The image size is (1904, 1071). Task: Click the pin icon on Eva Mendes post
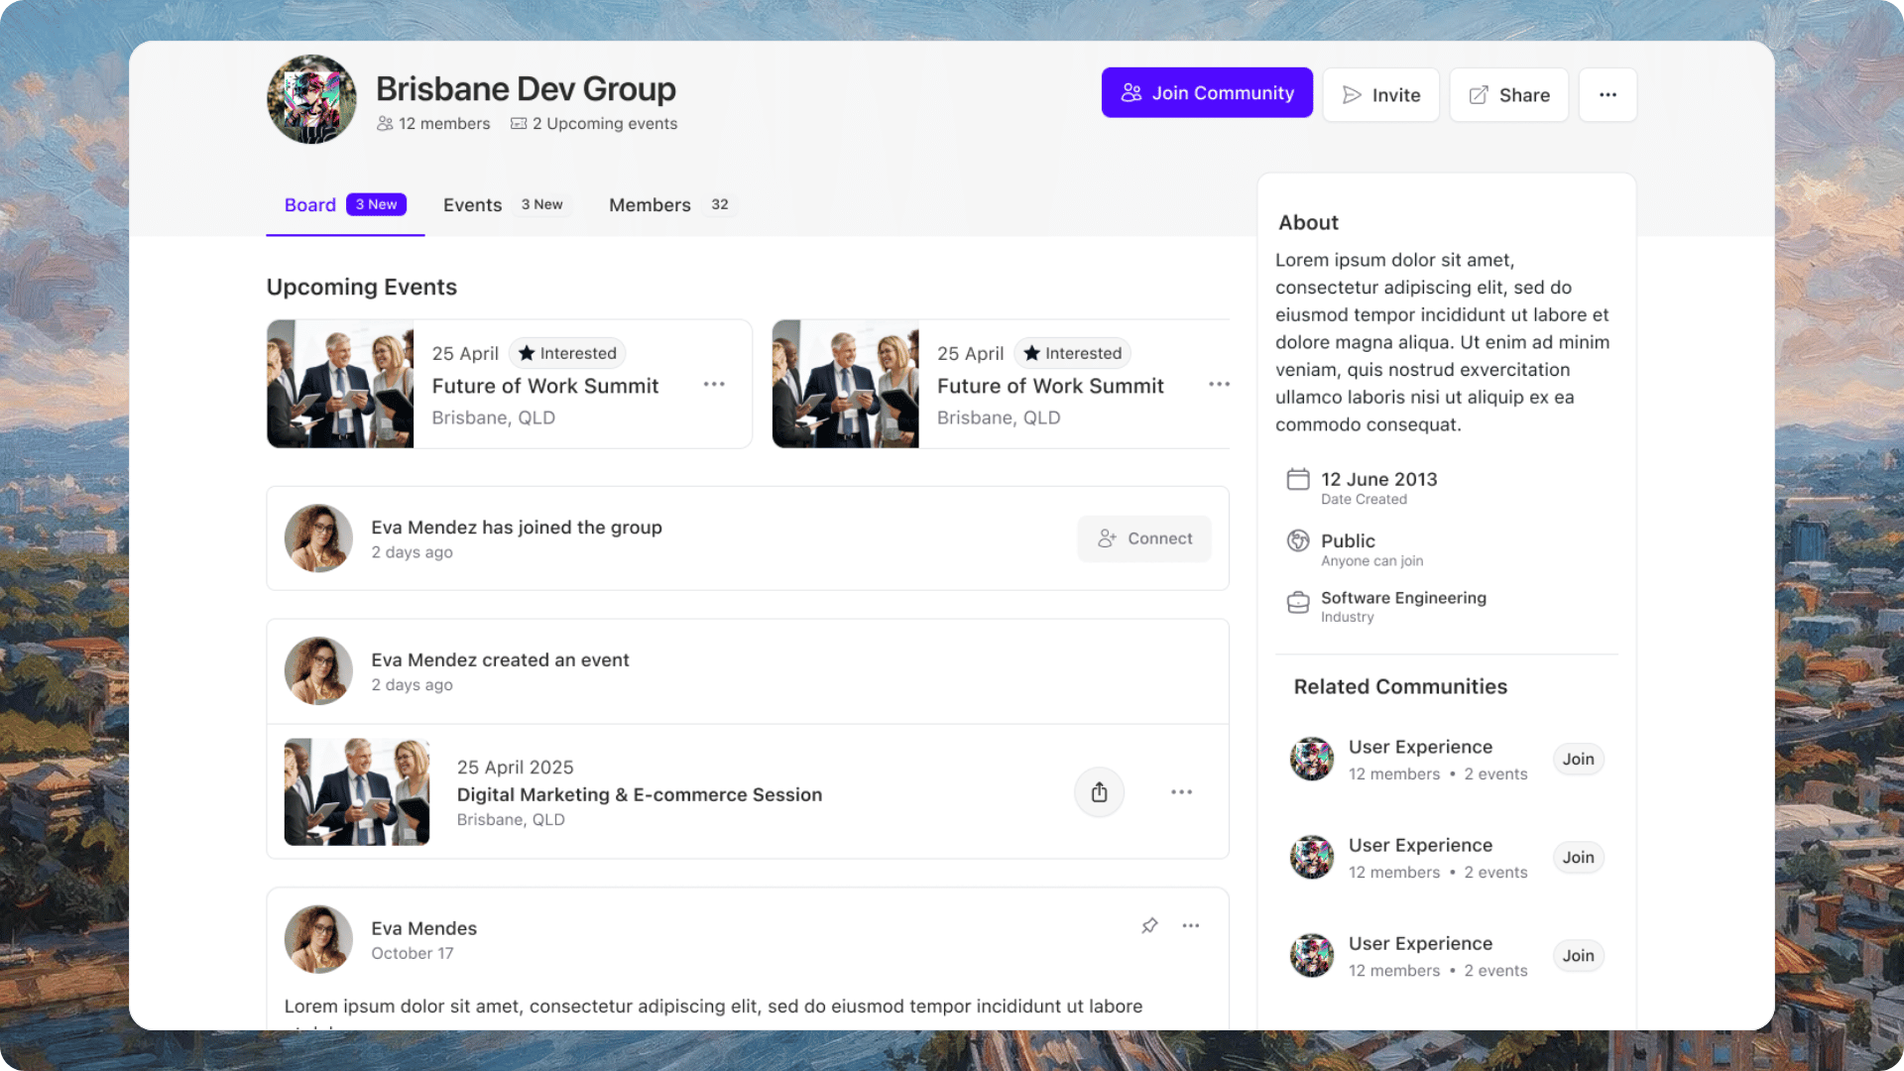1149,925
